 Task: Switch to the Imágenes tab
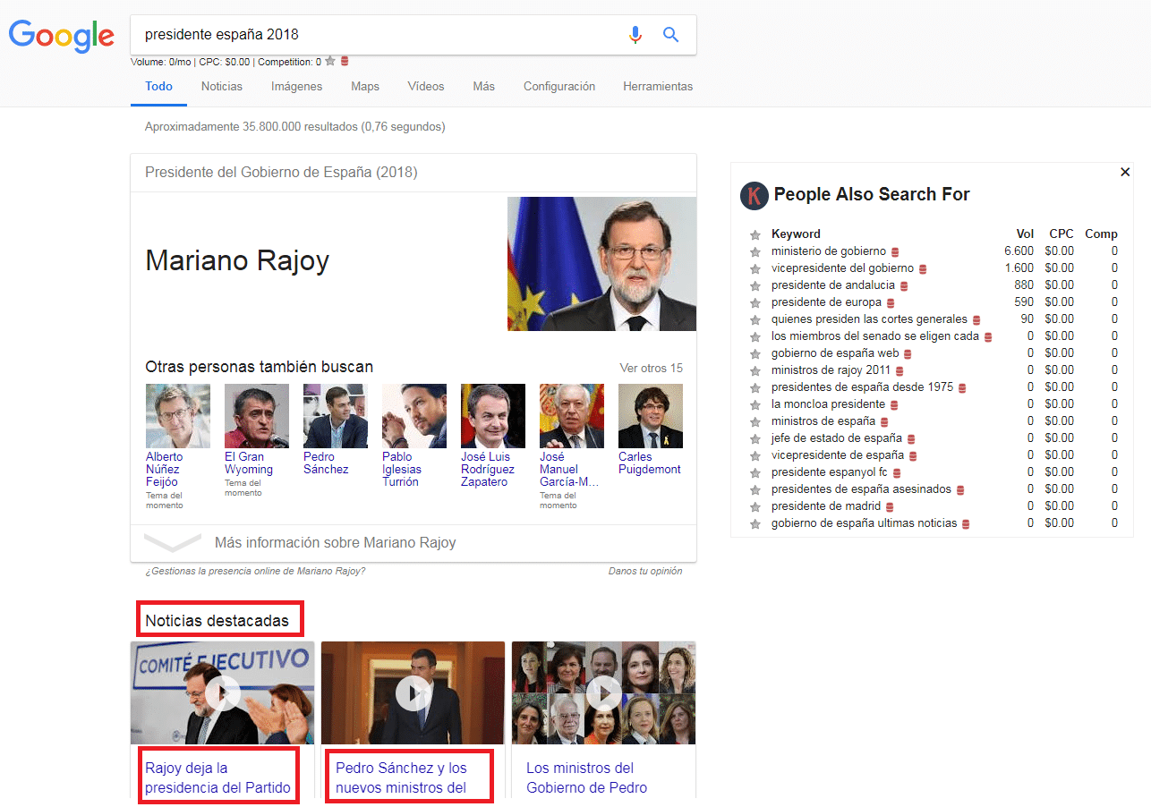297,87
